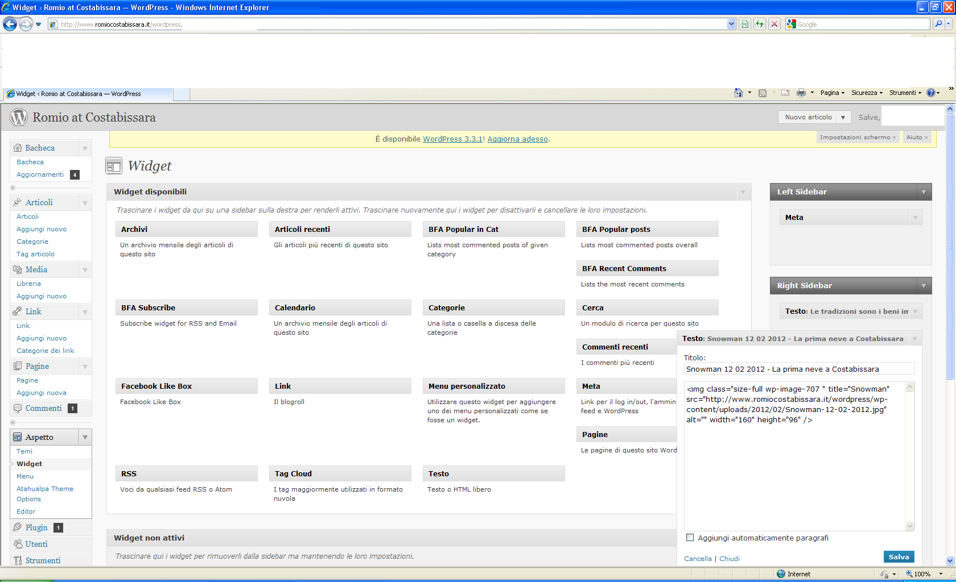The height and width of the screenshot is (582, 956).
Task: Collapse the Right Sidebar panel arrow
Action: click(x=924, y=286)
